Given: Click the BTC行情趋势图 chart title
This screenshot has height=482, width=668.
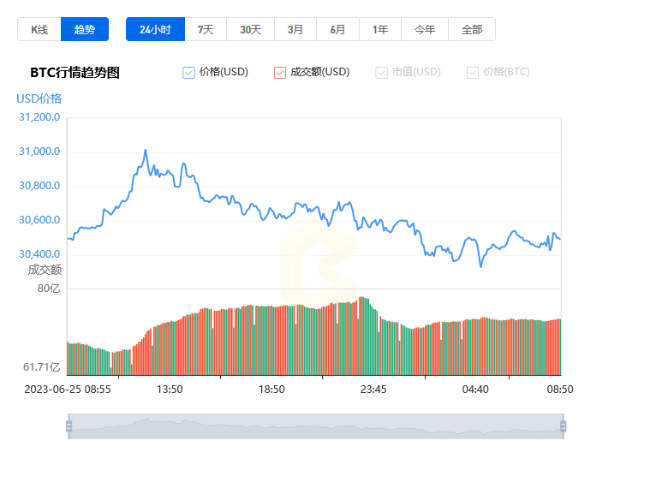Looking at the screenshot, I should 75,73.
